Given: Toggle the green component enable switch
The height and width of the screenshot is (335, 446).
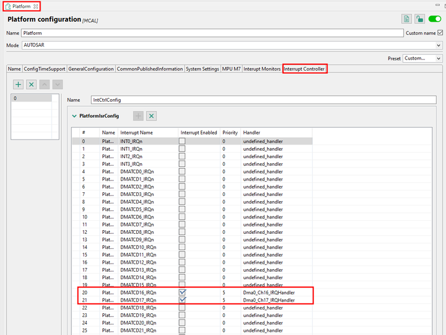Looking at the screenshot, I should (x=435, y=19).
